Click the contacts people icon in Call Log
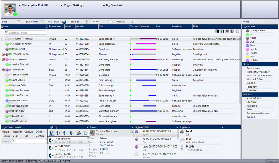Viewport: 279px width, 163px height. tap(79, 133)
